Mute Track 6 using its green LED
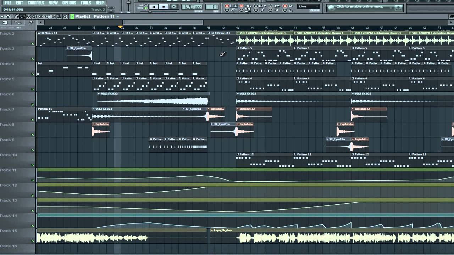Image resolution: width=454 pixels, height=255 pixels. (x=33, y=104)
